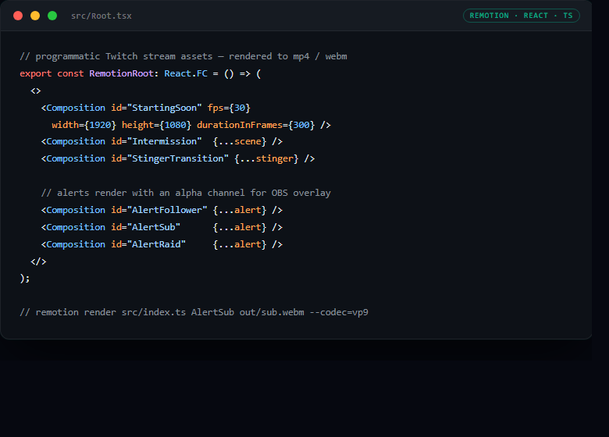
Task: Click the durationInFrames={300} prop
Action: pos(255,125)
